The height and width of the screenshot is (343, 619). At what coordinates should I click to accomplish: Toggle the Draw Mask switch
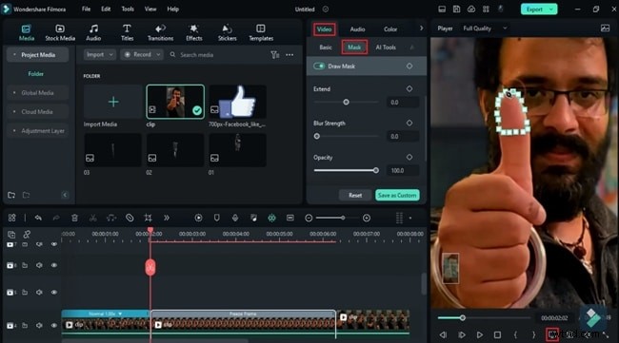[319, 67]
